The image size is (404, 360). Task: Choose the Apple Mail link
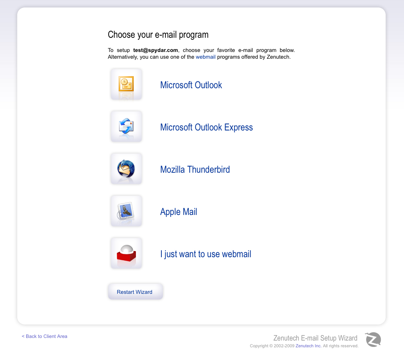point(179,212)
